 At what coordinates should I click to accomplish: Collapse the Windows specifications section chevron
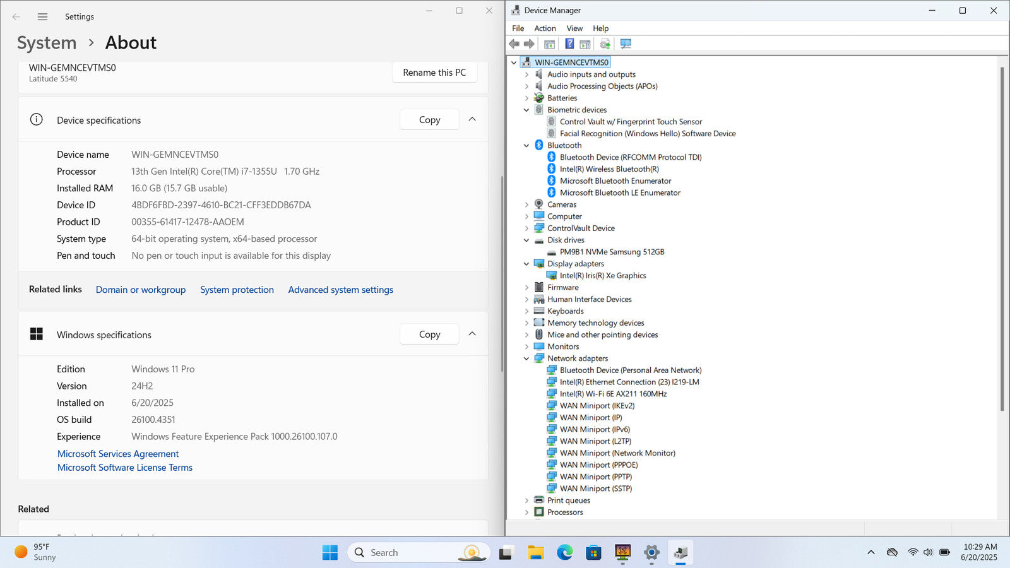pyautogui.click(x=472, y=334)
